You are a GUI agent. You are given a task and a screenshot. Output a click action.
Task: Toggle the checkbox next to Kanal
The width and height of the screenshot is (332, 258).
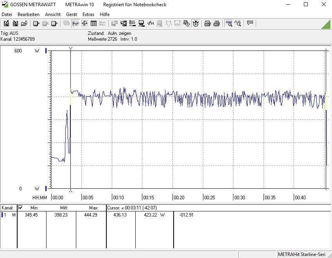pyautogui.click(x=20, y=207)
